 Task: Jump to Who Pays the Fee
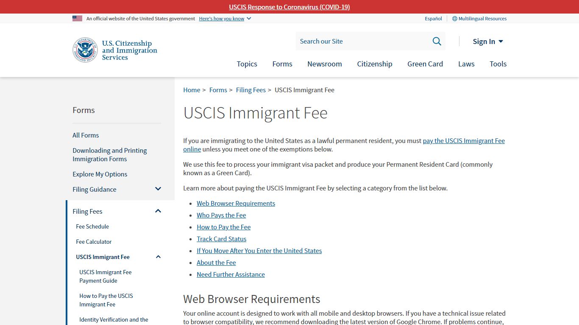221,215
